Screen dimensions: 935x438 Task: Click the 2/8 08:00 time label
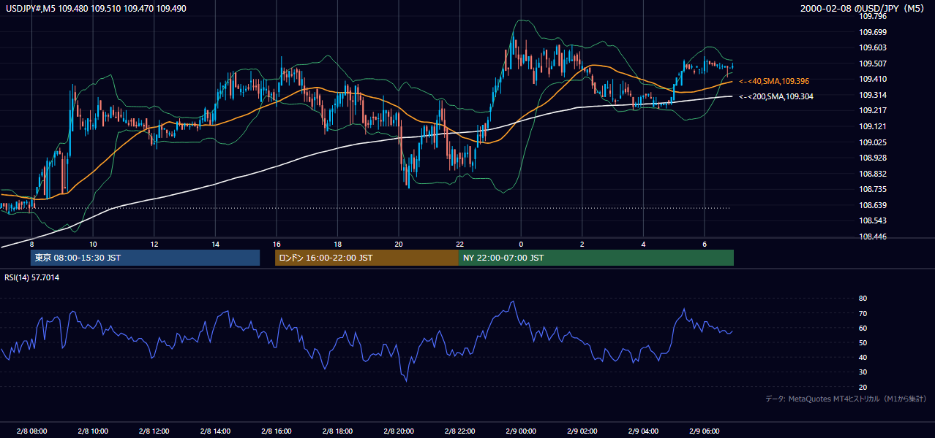(x=32, y=431)
